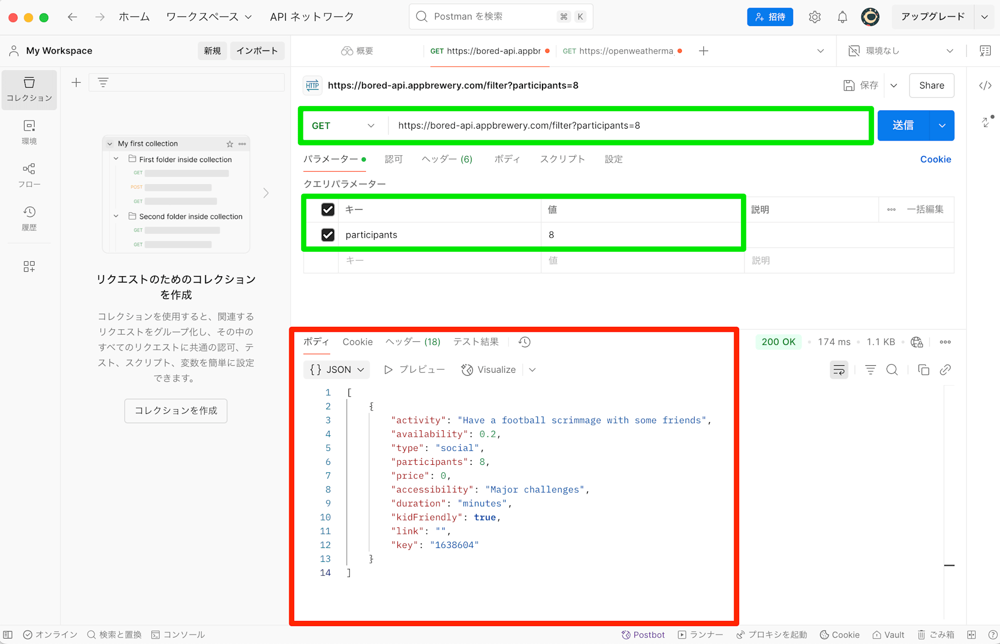Star My first collection
Viewport: 1000px width, 644px height.
click(x=229, y=144)
